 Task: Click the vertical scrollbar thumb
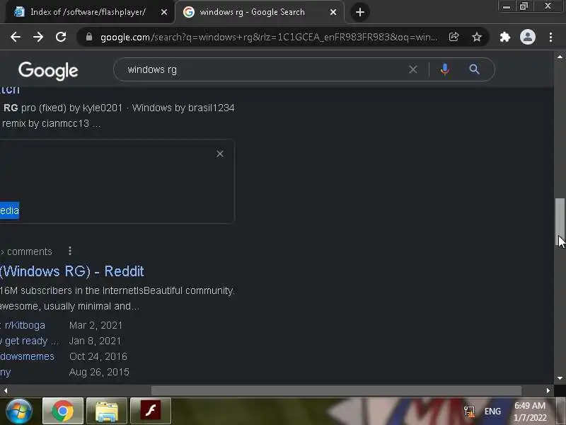click(560, 222)
